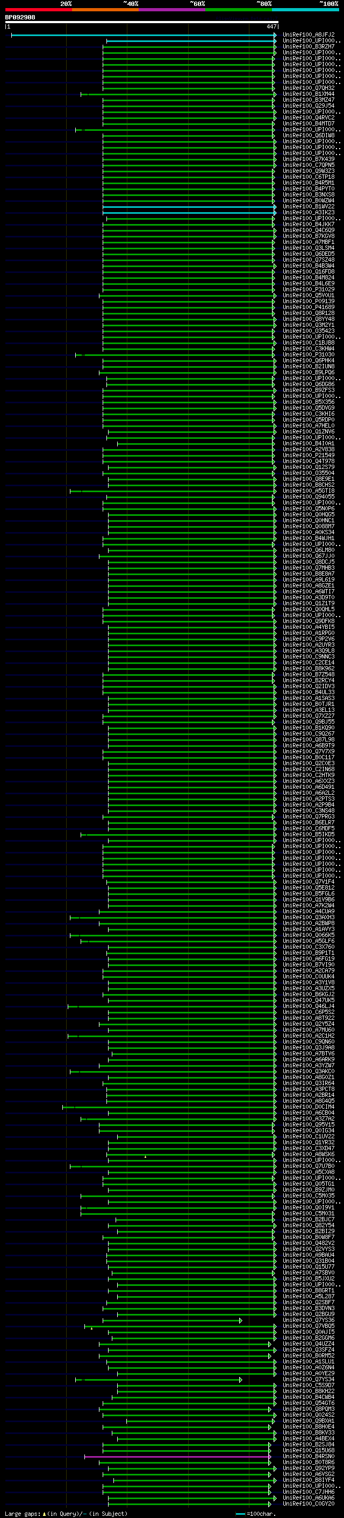
Task: Open the UniRef100_Q8R128 entry
Action: click(309, 313)
